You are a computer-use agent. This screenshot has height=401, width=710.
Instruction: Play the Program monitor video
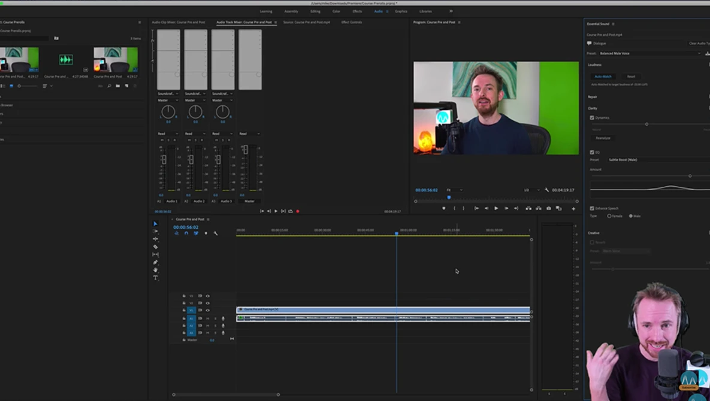click(496, 208)
